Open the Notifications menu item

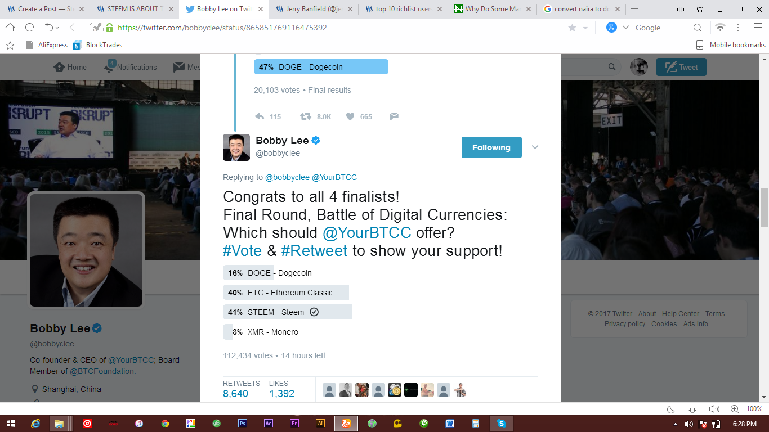(131, 67)
